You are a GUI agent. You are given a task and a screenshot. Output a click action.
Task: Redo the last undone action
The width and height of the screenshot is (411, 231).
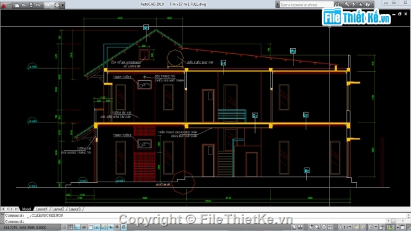pos(48,5)
